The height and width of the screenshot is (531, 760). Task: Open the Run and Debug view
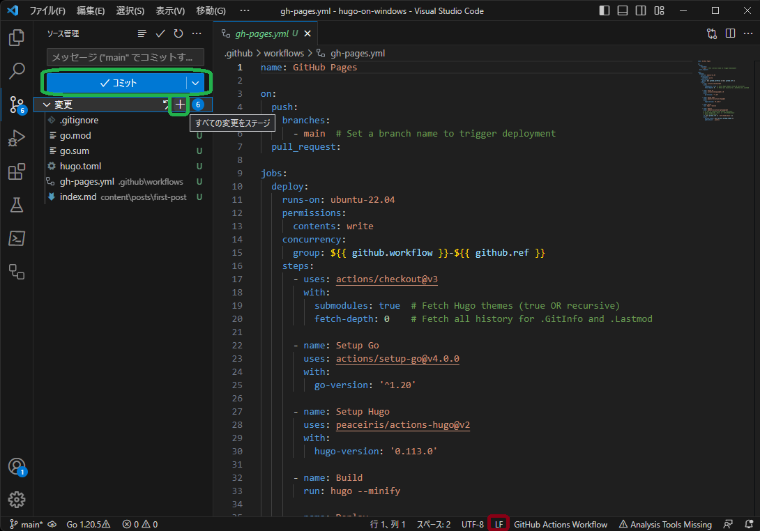coord(17,138)
